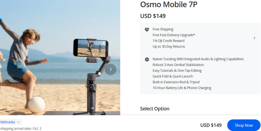Click the hexagon product features icon
The height and width of the screenshot is (131, 261).
pos(147,59)
